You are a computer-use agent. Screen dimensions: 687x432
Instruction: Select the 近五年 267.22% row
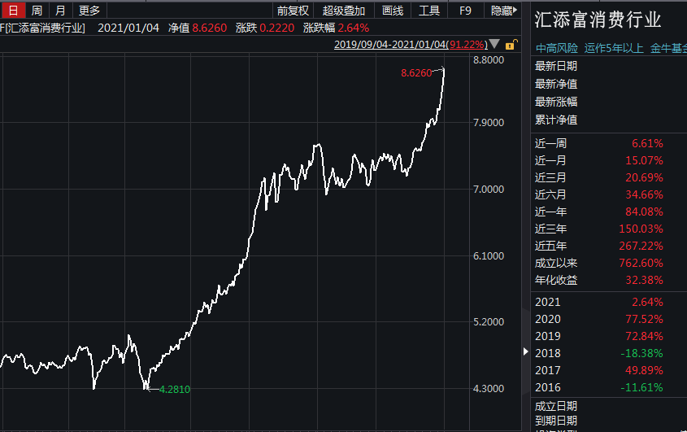click(599, 246)
